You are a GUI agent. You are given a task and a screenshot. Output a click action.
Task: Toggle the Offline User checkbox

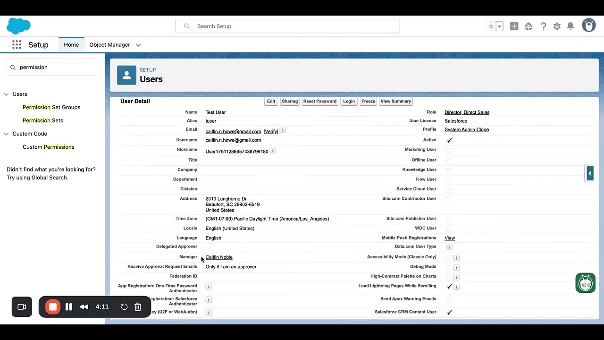coord(449,161)
